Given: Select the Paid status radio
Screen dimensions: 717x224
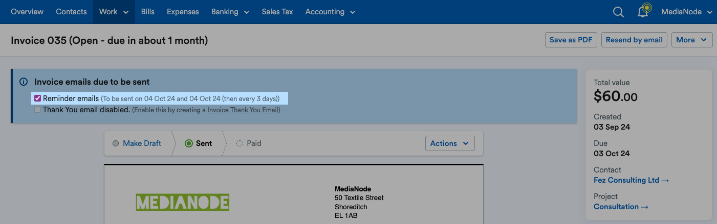Looking at the screenshot, I should tap(240, 143).
